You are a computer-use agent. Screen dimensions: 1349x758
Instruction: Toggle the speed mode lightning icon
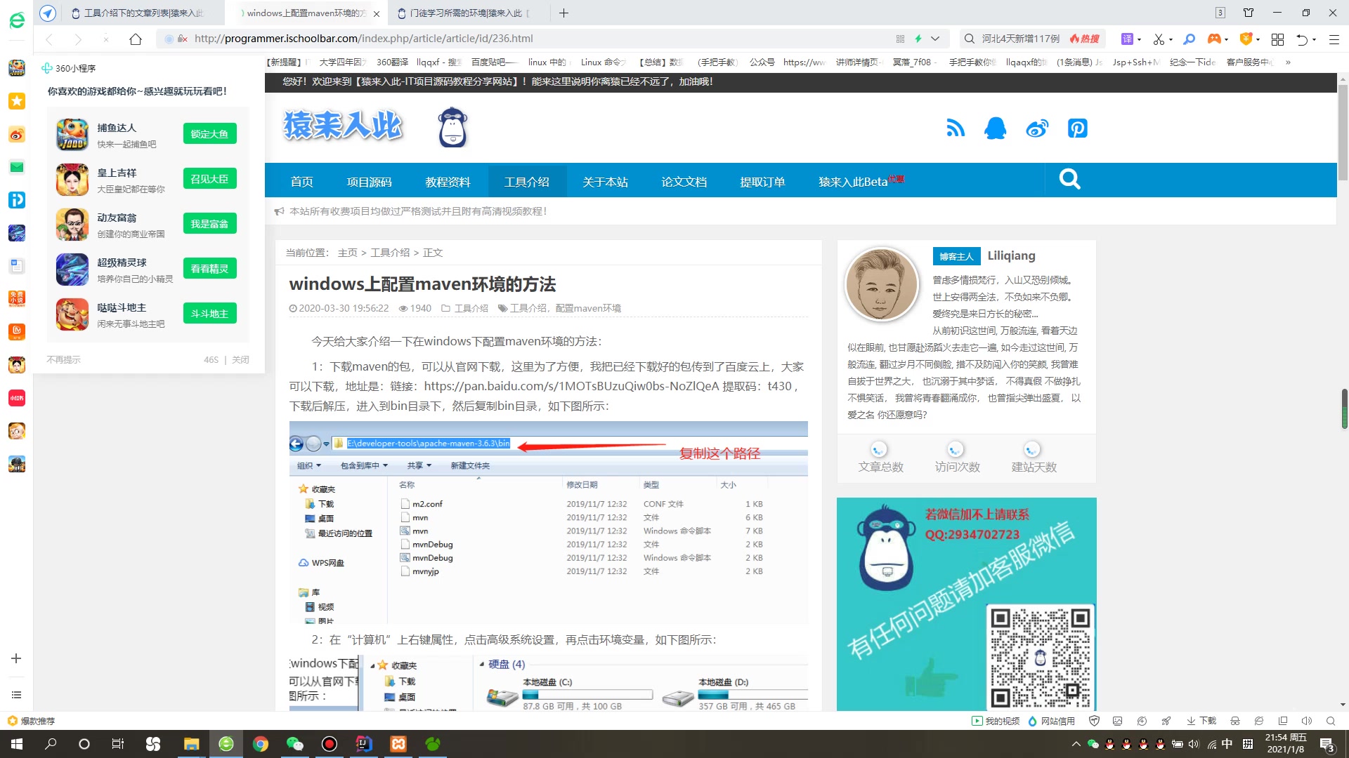918,39
